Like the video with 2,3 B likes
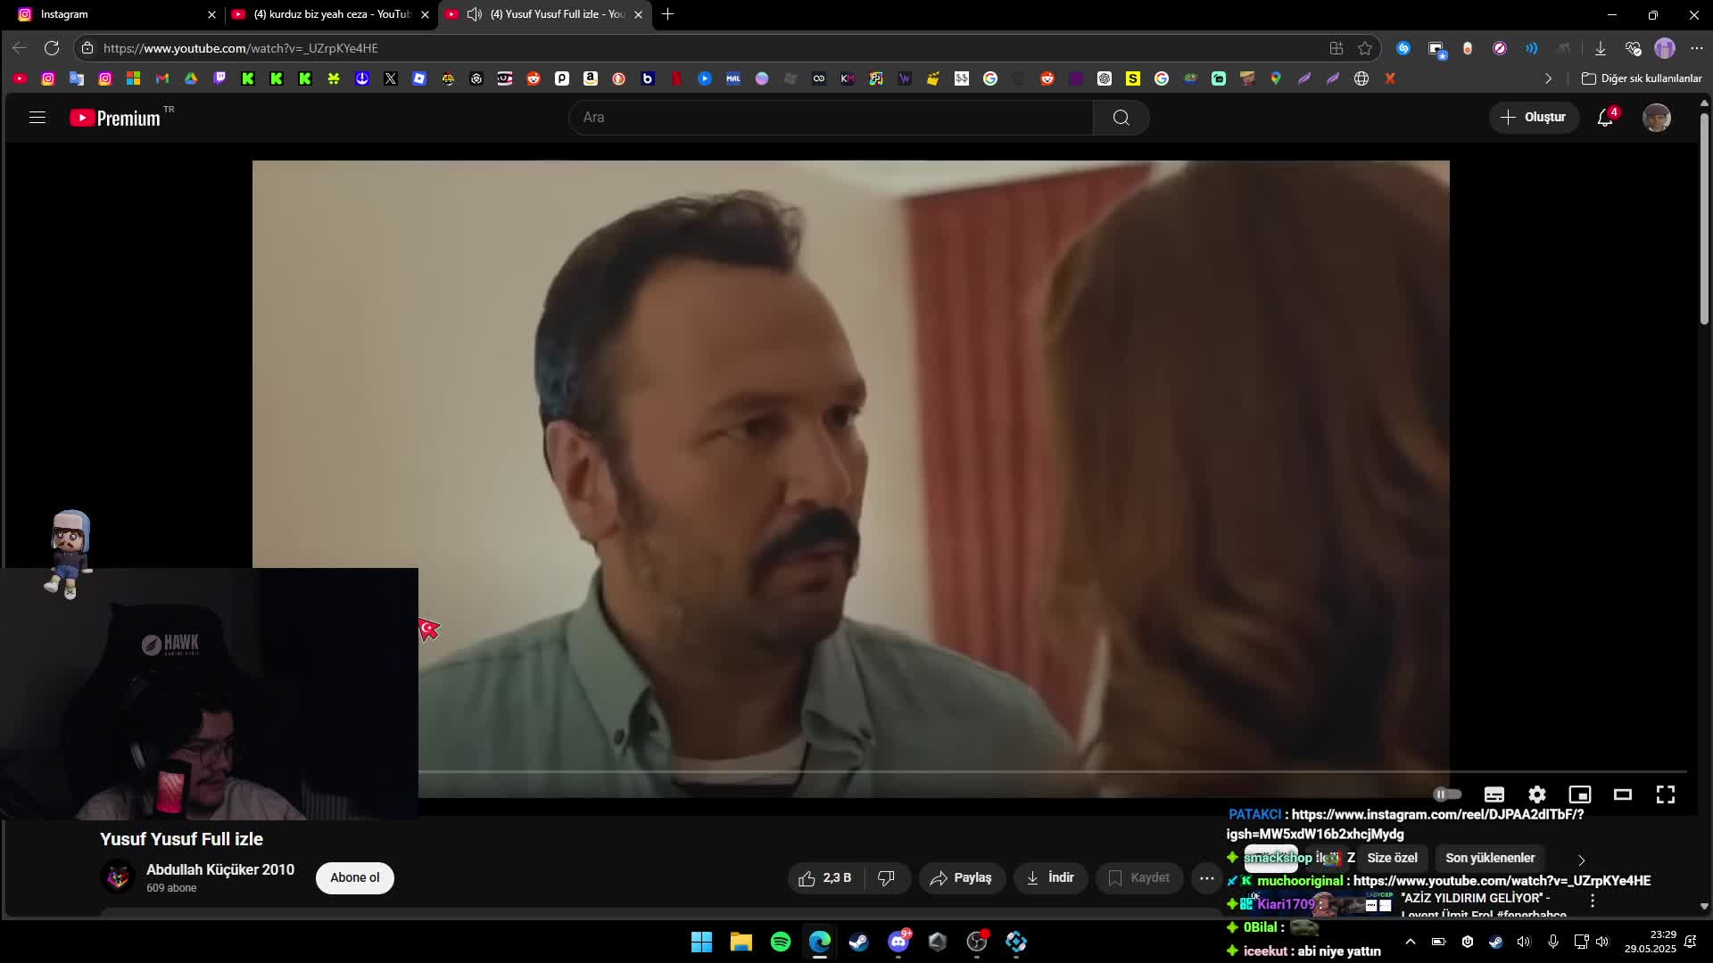Screen dimensions: 1713x963 [x=825, y=878]
